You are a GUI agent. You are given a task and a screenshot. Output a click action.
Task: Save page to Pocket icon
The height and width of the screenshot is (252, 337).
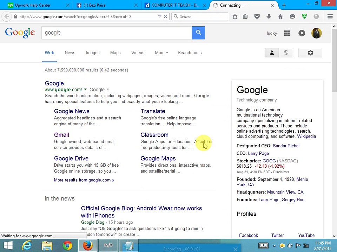(257, 16)
